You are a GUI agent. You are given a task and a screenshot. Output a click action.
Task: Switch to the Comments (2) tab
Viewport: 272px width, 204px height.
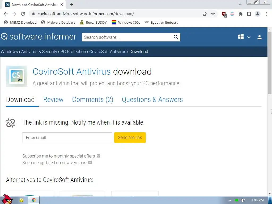[93, 100]
